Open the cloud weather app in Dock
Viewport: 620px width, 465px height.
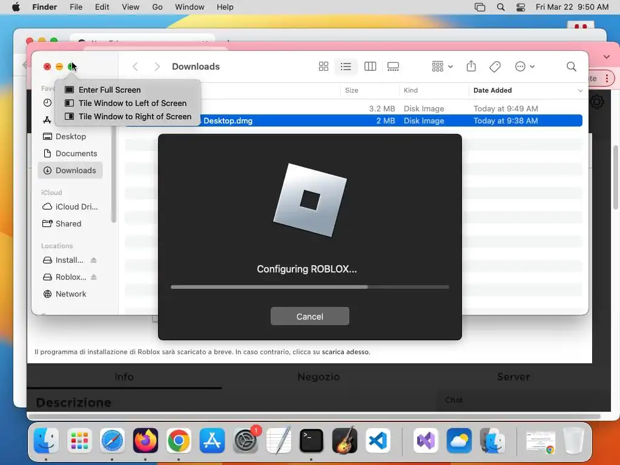point(459,441)
